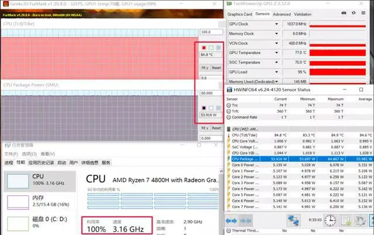
Task: Click the 100.0 maximum value field
Action: (x=212, y=32)
